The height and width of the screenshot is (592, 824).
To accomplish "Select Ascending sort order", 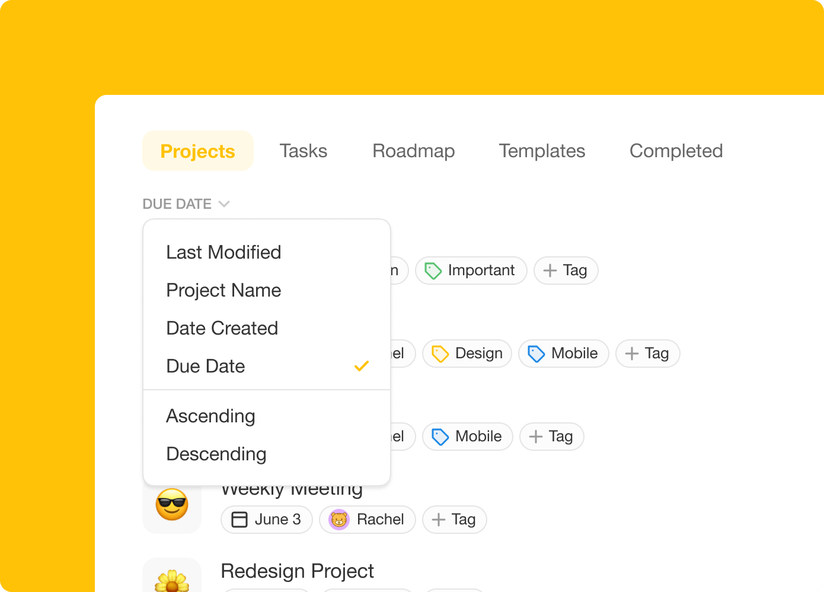I will coord(210,416).
